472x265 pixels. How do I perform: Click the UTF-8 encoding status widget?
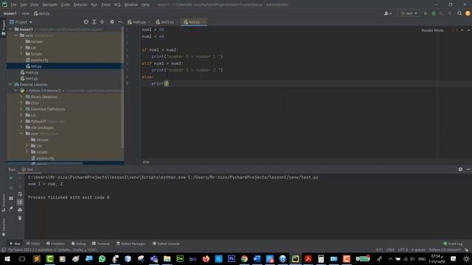click(x=403, y=250)
